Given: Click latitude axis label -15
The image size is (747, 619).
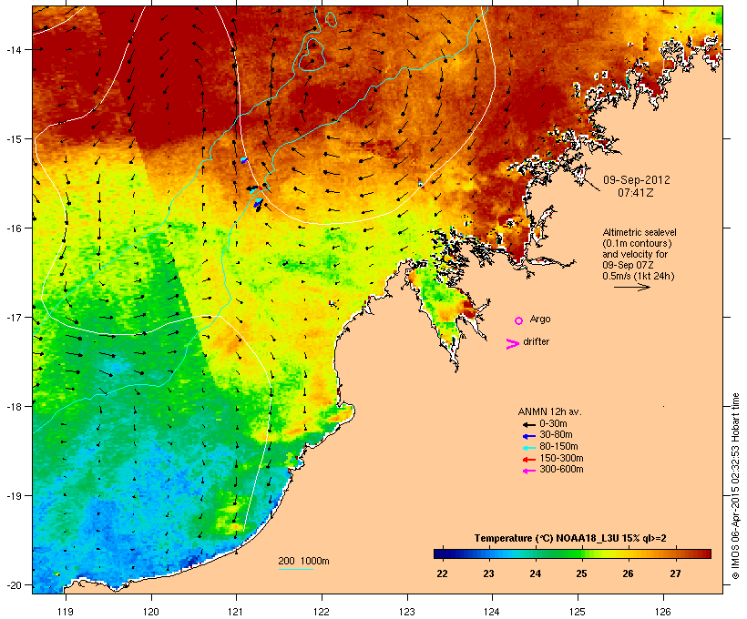Looking at the screenshot, I should pos(14,139).
